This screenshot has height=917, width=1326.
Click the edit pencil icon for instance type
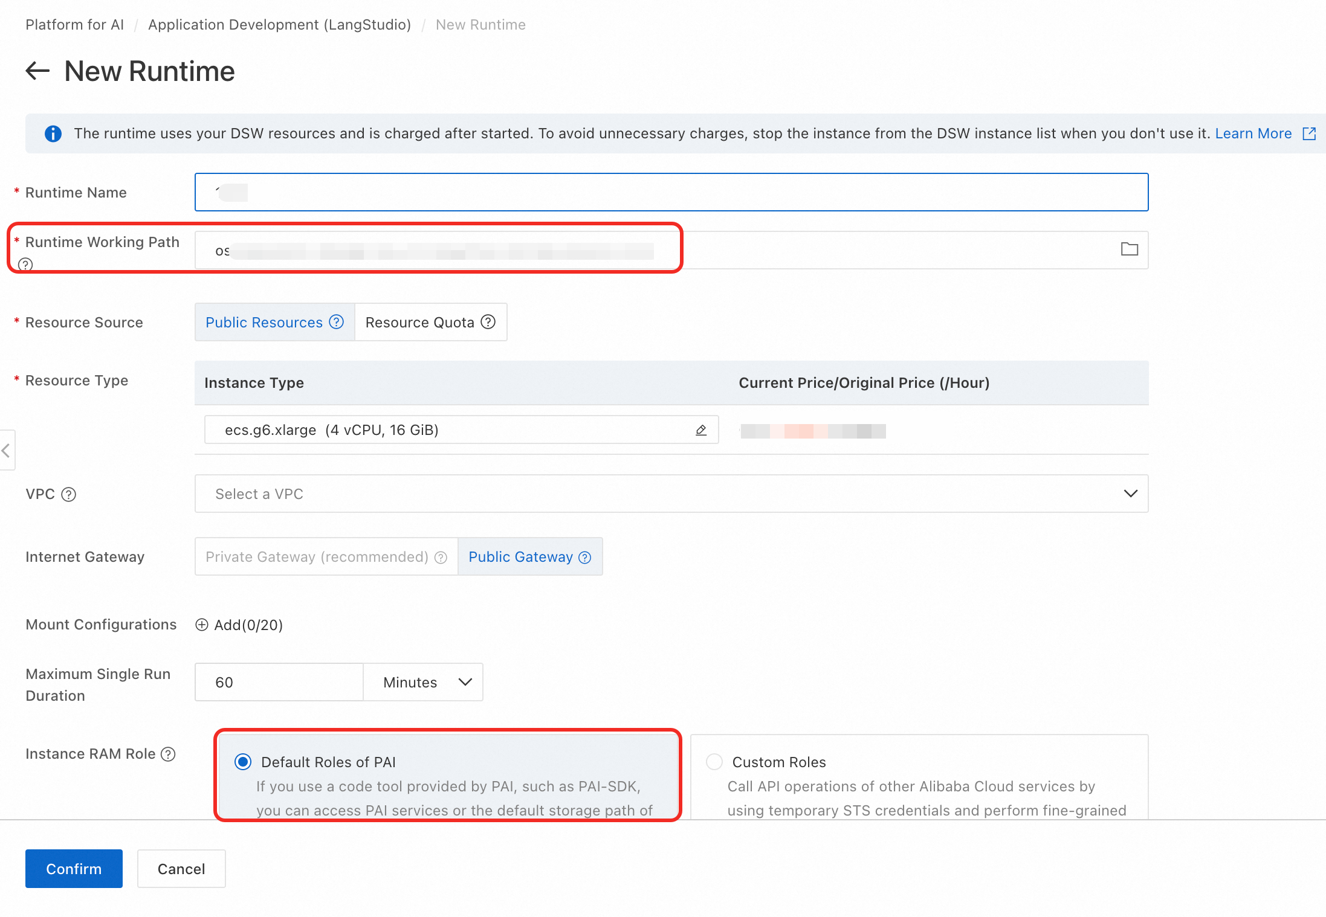[701, 430]
